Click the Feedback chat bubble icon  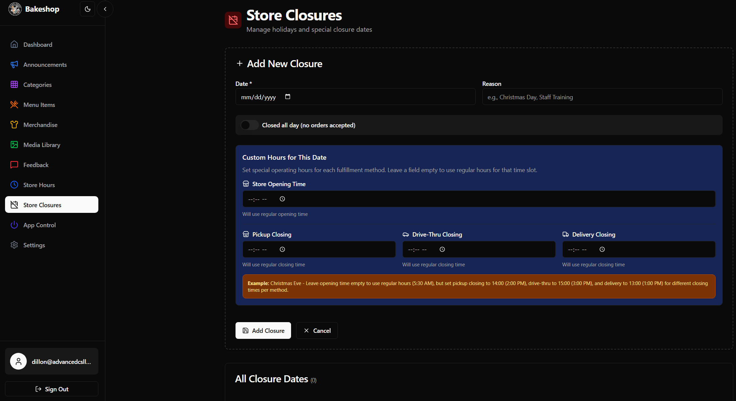click(14, 165)
